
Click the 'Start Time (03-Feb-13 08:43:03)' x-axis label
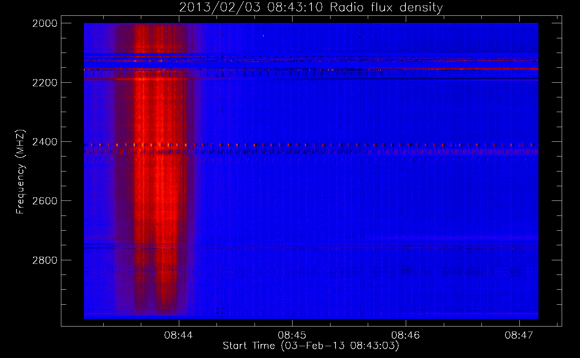click(x=311, y=346)
